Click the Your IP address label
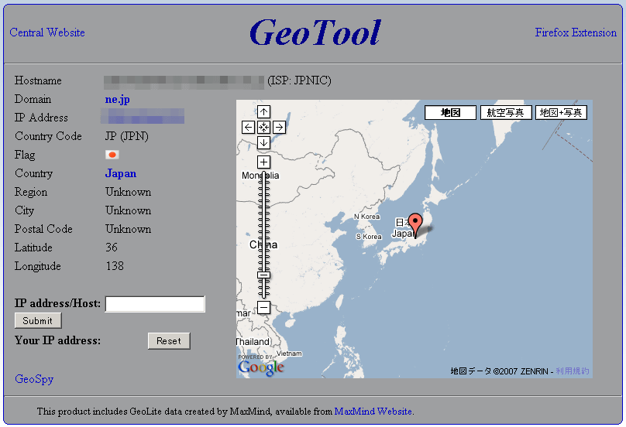This screenshot has height=427, width=626. pyautogui.click(x=57, y=340)
